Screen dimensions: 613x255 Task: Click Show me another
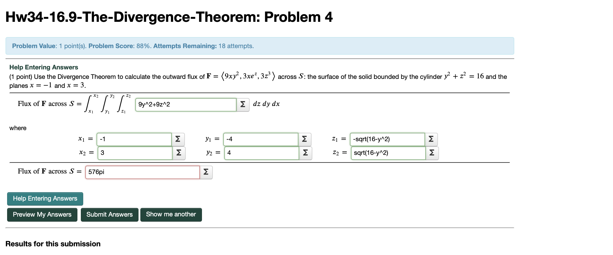[x=171, y=215]
